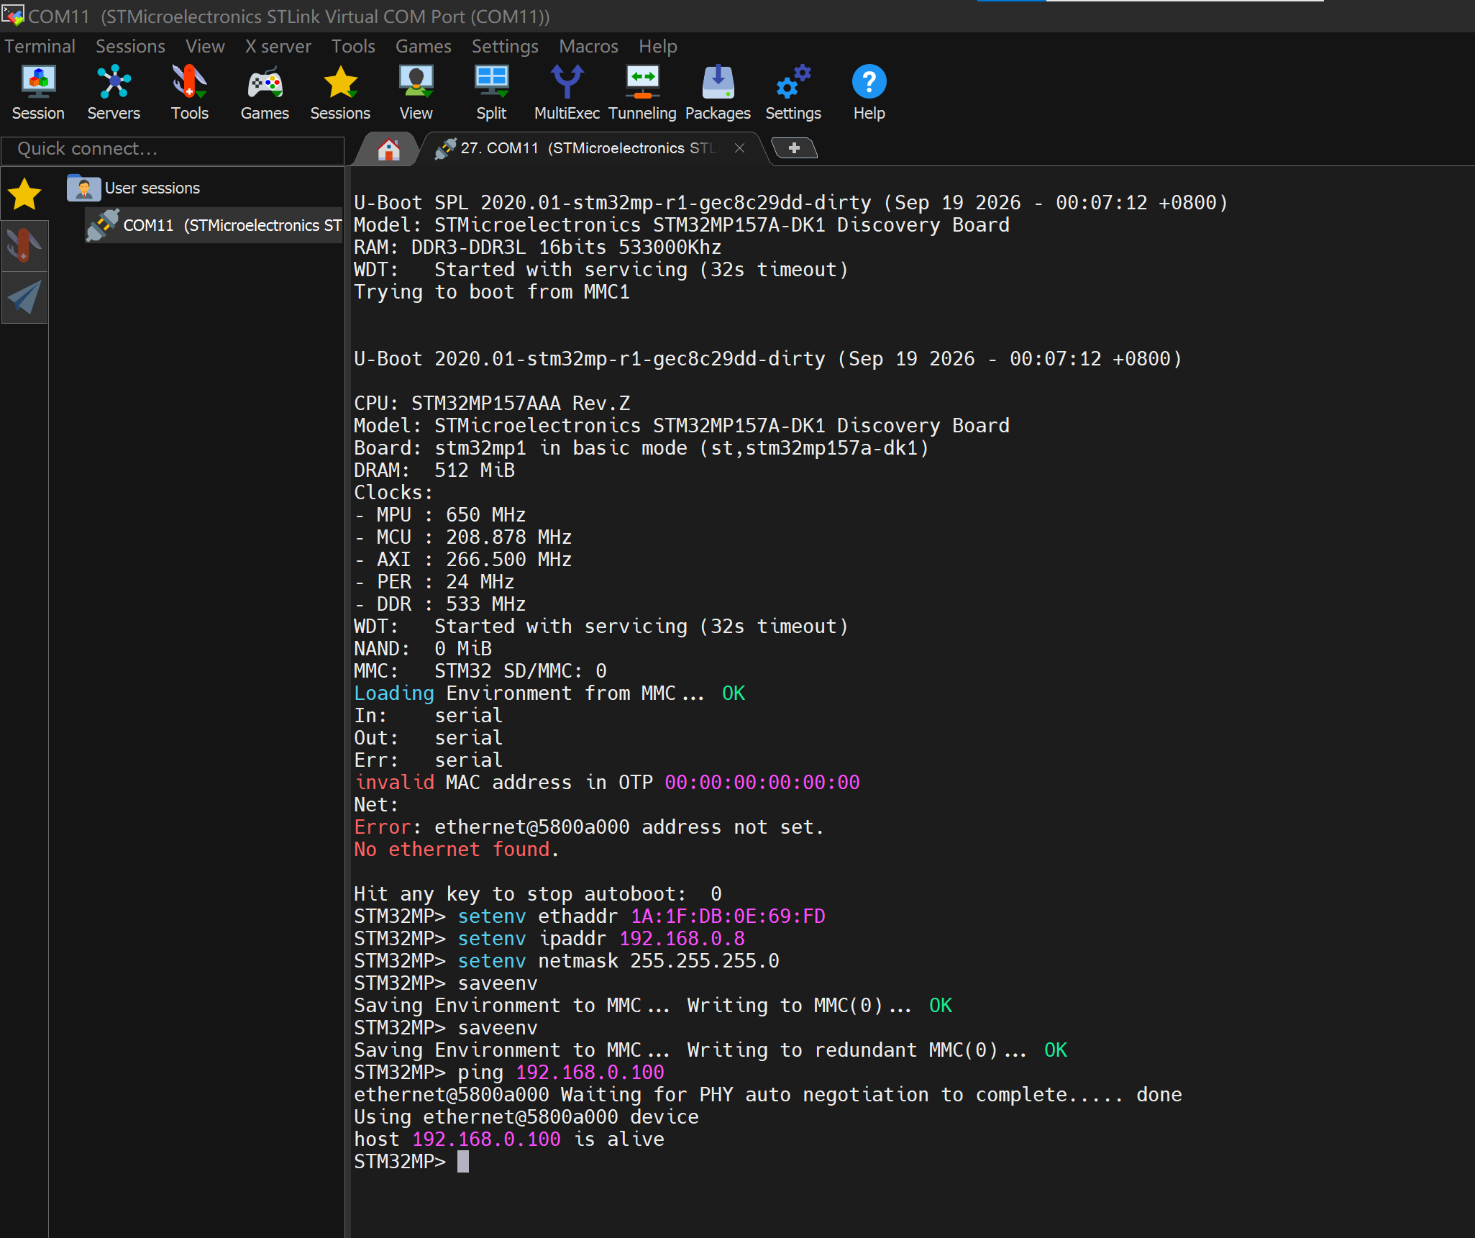
Task: Select the COM11 saved session entry
Action: [214, 226]
